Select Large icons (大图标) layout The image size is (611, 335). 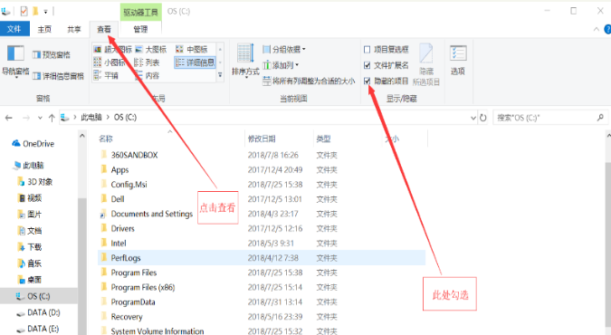pos(151,50)
